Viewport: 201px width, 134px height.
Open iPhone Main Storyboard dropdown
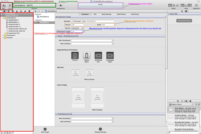(113, 40)
